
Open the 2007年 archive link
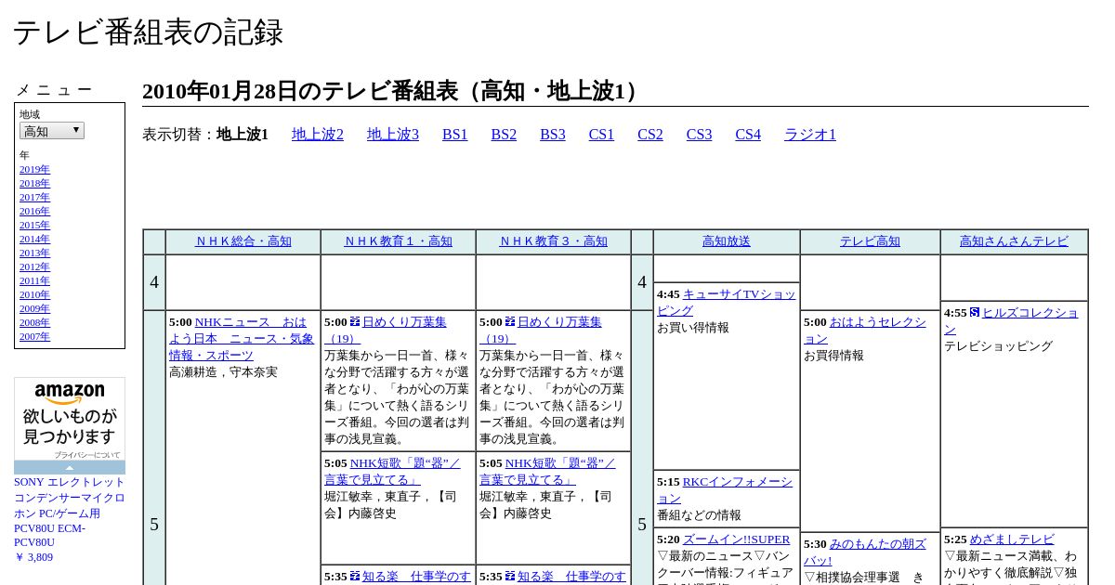point(34,336)
